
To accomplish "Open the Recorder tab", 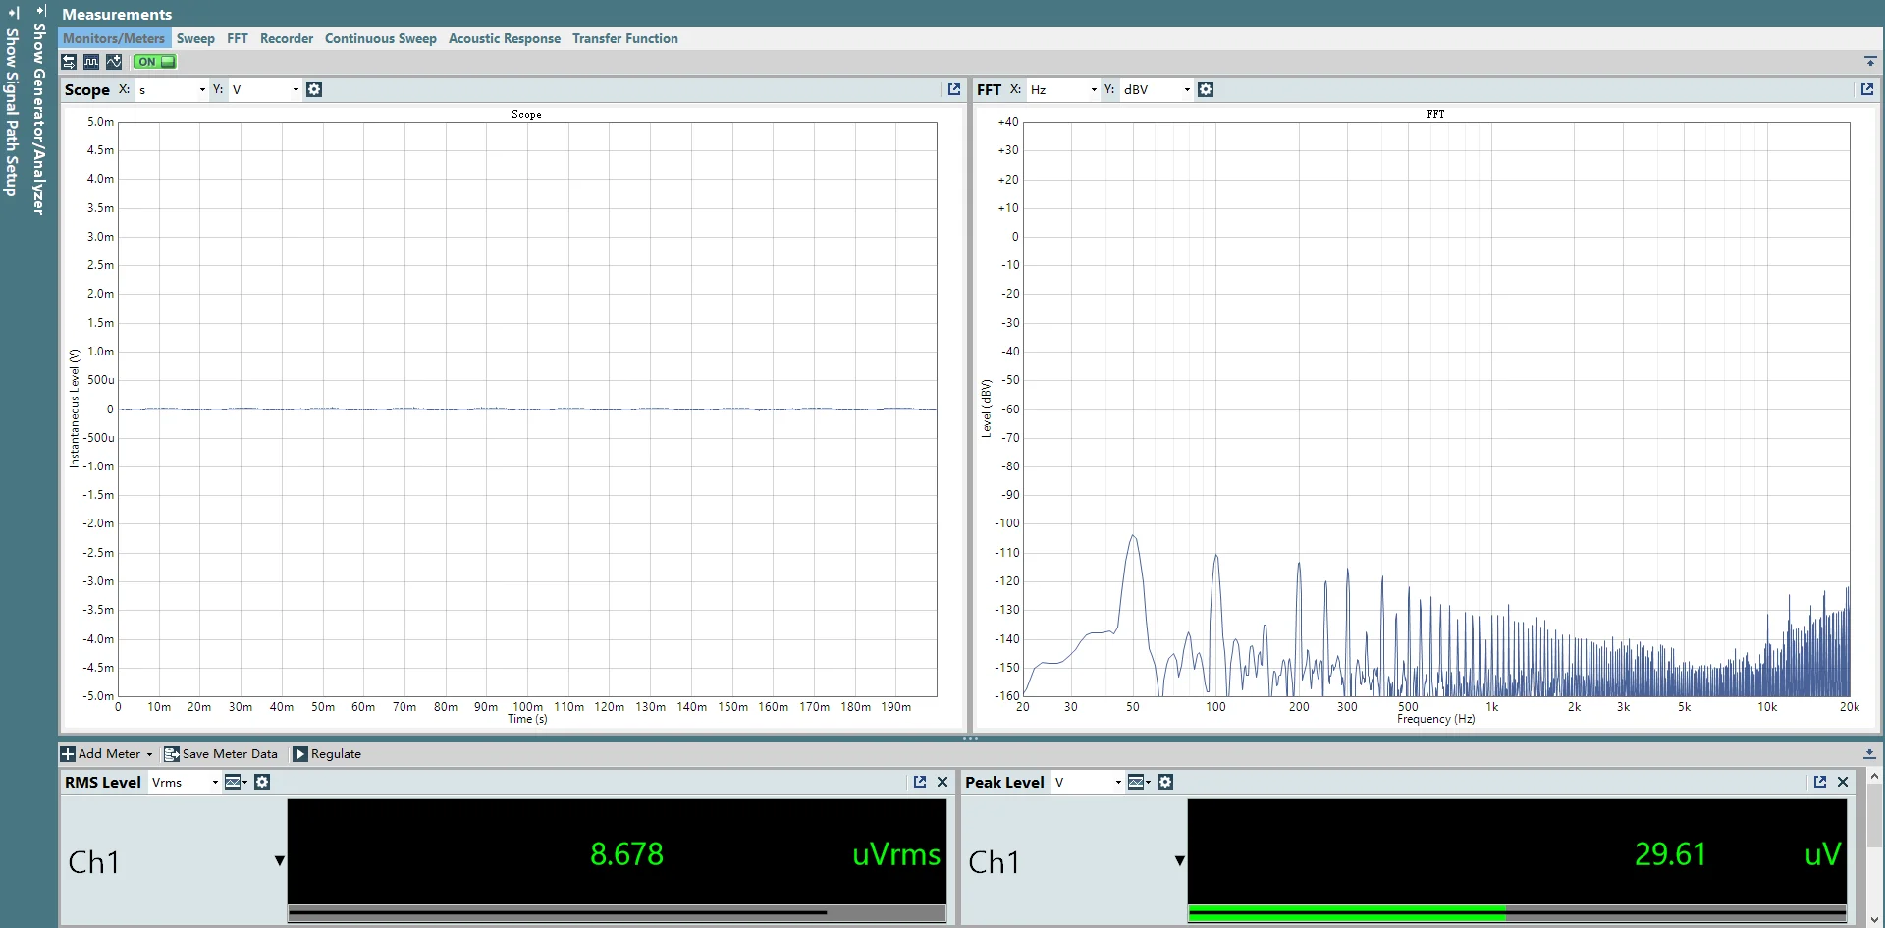I will click(x=287, y=38).
